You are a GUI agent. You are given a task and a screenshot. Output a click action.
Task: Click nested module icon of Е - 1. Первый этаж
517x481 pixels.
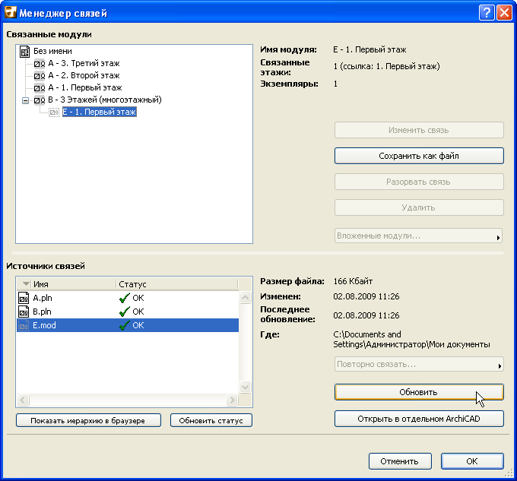54,112
